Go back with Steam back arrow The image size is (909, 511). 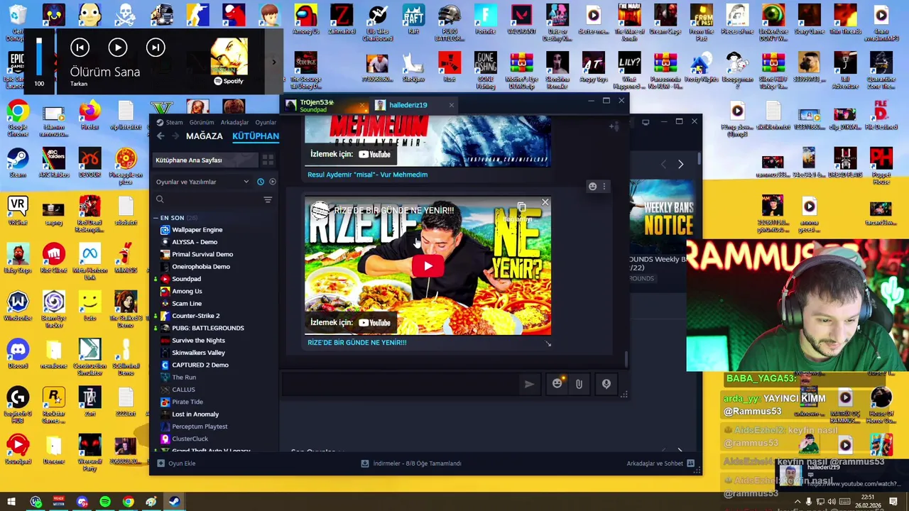[160, 136]
